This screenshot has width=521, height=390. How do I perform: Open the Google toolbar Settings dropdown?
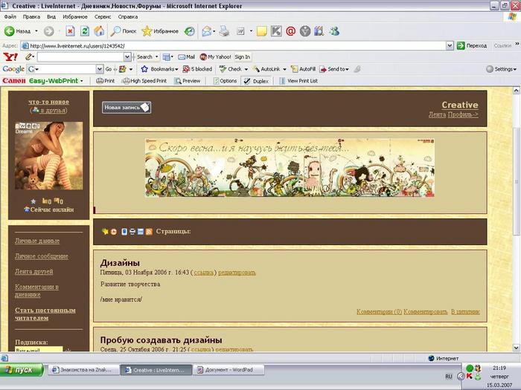tap(501, 69)
